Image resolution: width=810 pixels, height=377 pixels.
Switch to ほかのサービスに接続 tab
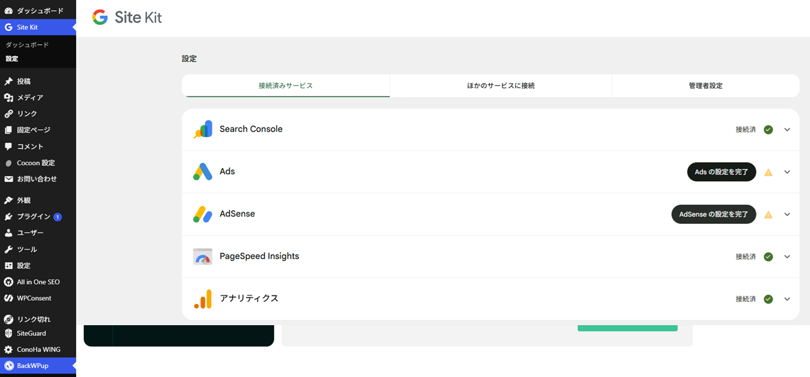501,86
